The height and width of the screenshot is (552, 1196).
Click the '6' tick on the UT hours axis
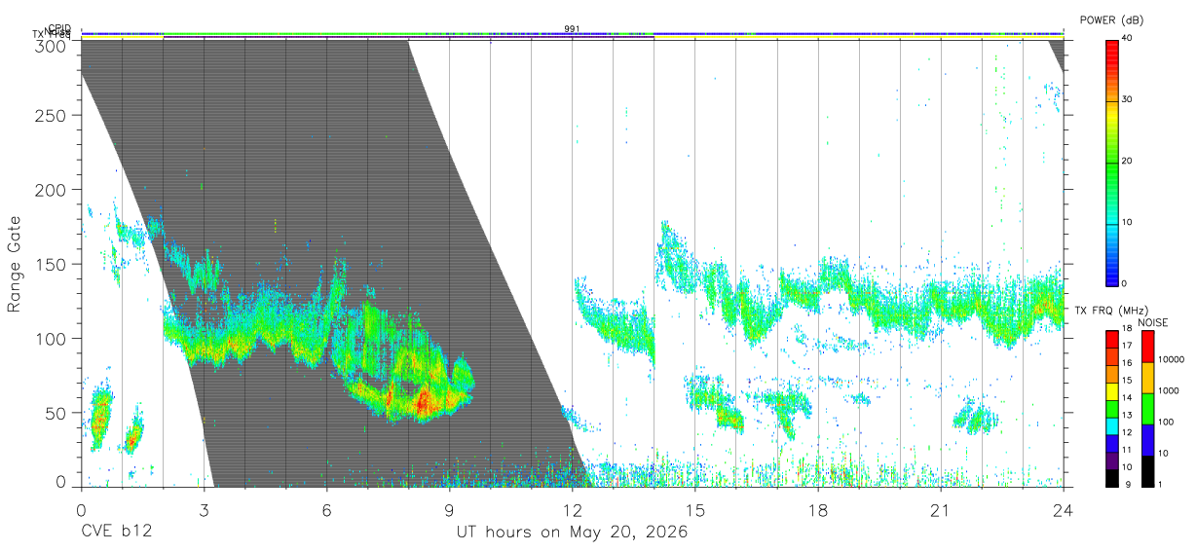326,509
